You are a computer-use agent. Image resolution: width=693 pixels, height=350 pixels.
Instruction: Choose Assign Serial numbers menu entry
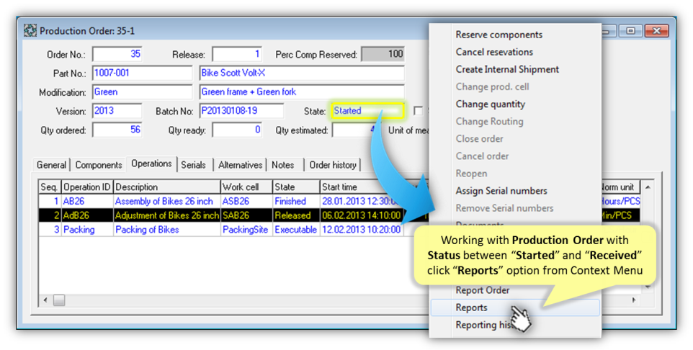point(501,191)
